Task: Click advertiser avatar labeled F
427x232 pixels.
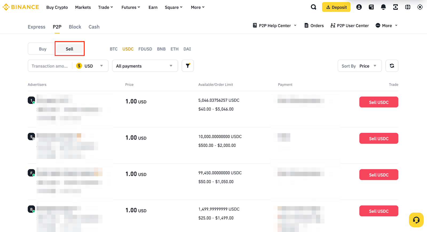Action: click(x=31, y=173)
